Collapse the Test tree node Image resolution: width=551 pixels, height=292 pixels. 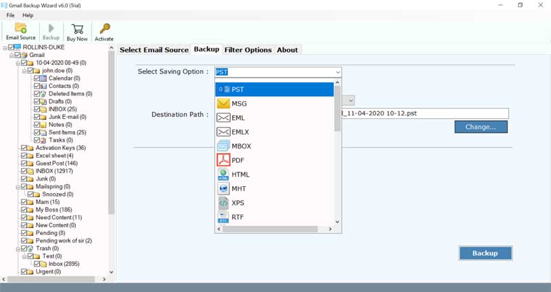tap(25, 256)
